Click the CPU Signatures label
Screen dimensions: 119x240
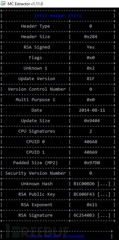pyautogui.click(x=36, y=131)
